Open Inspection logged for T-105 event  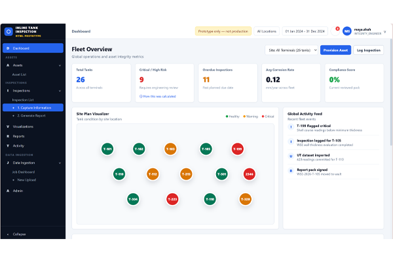coord(333,143)
